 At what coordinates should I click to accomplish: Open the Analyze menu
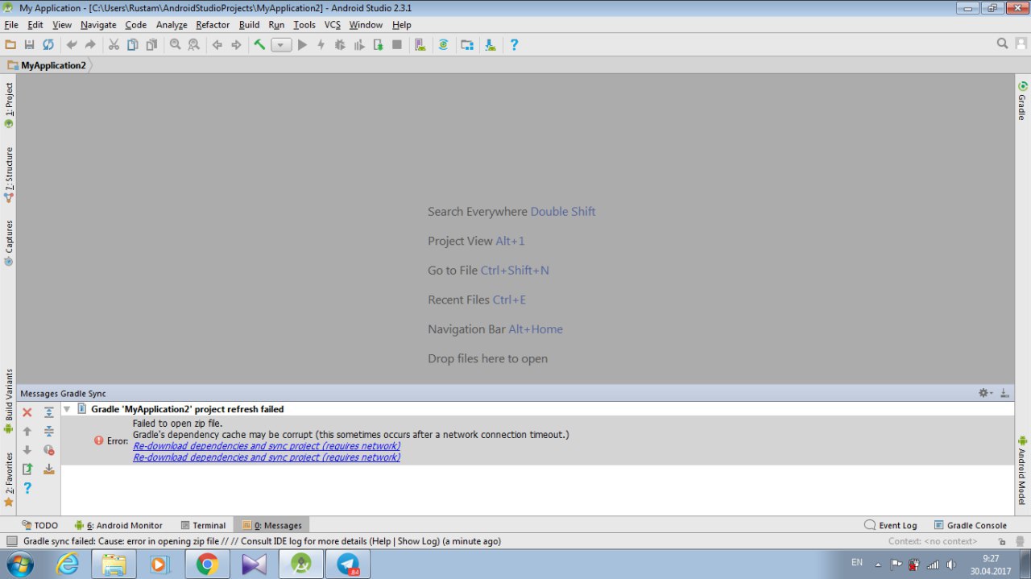click(172, 25)
